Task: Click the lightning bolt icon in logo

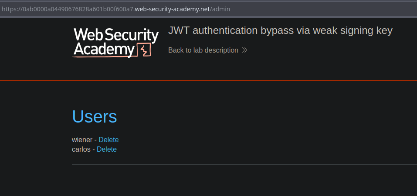Action: tap(143, 50)
